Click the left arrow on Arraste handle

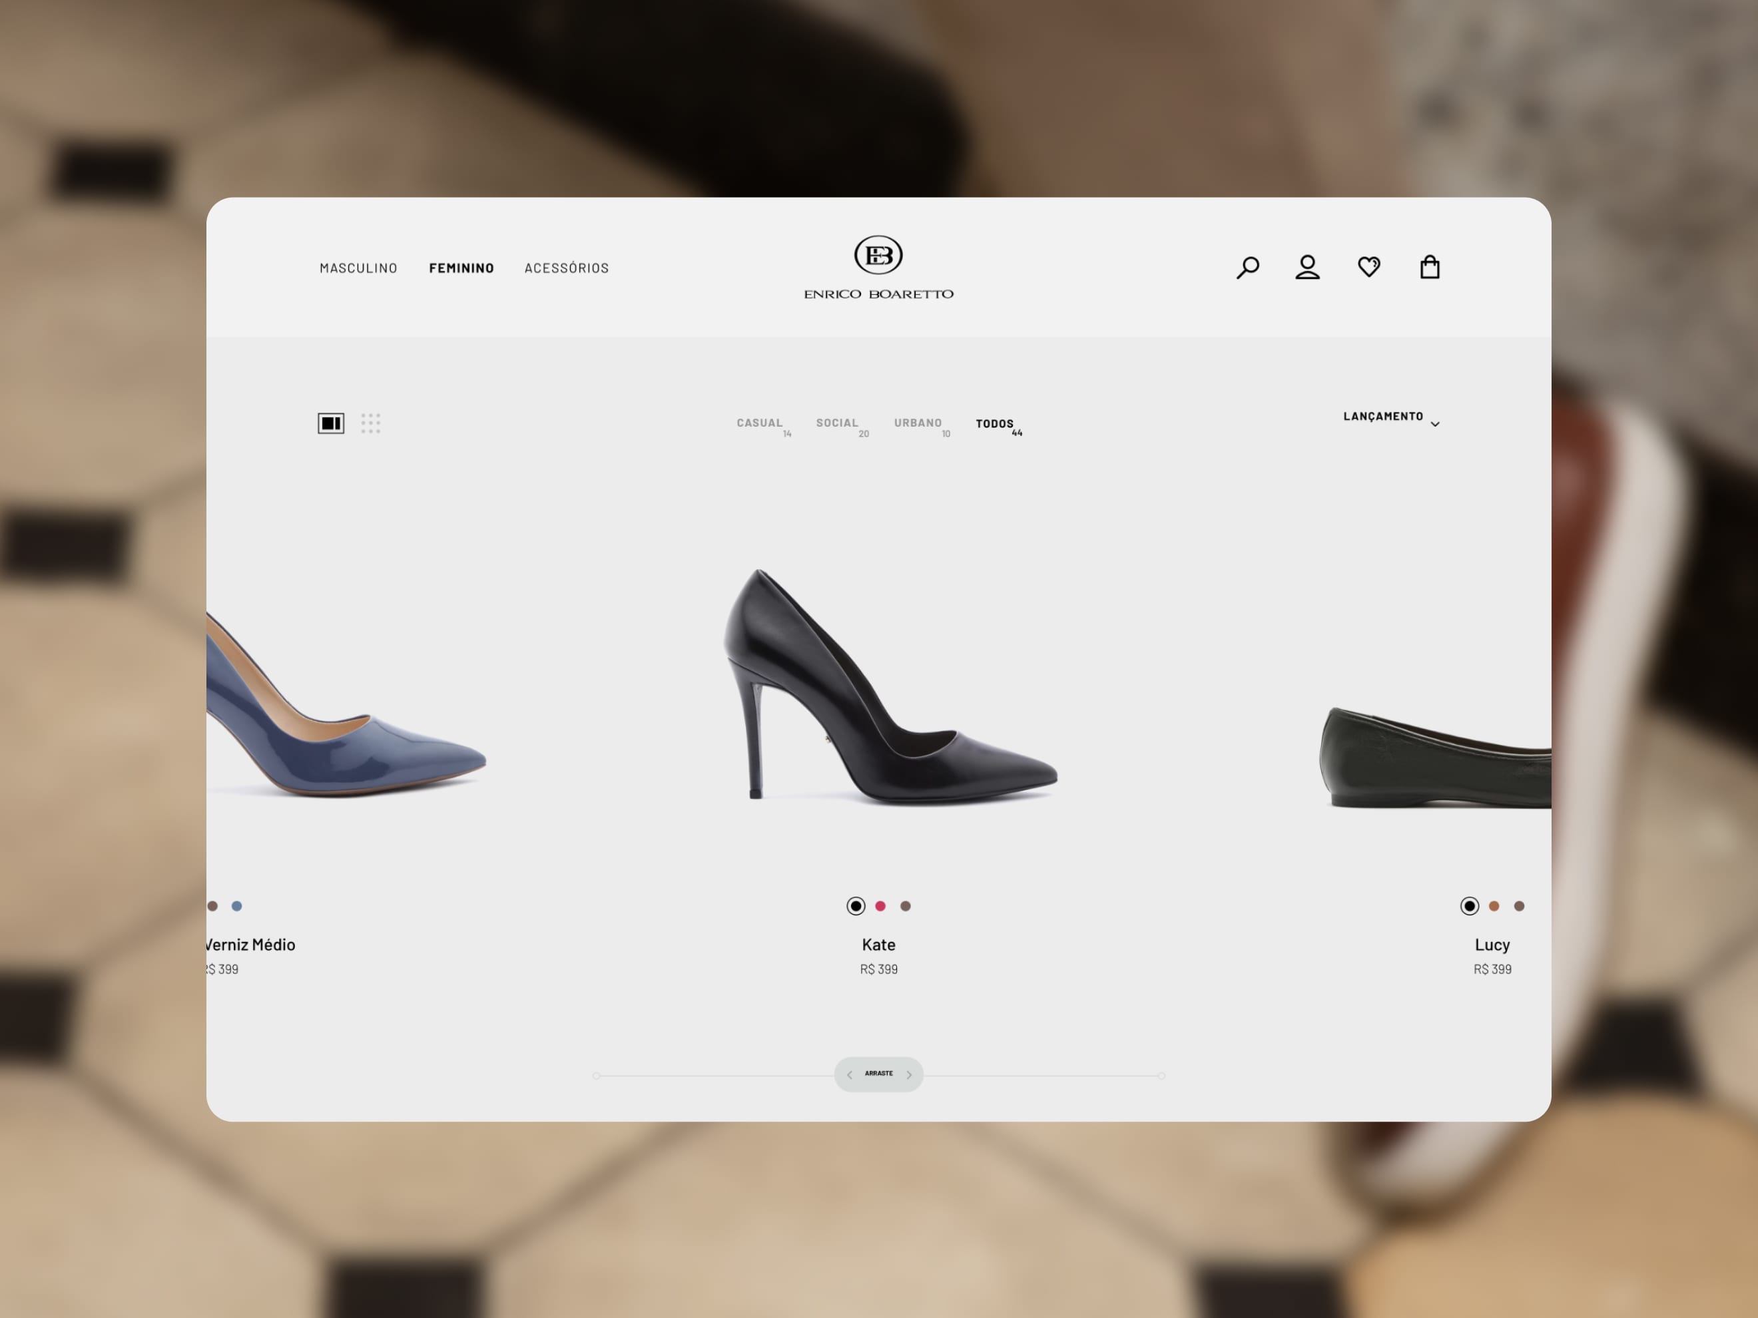(x=850, y=1075)
